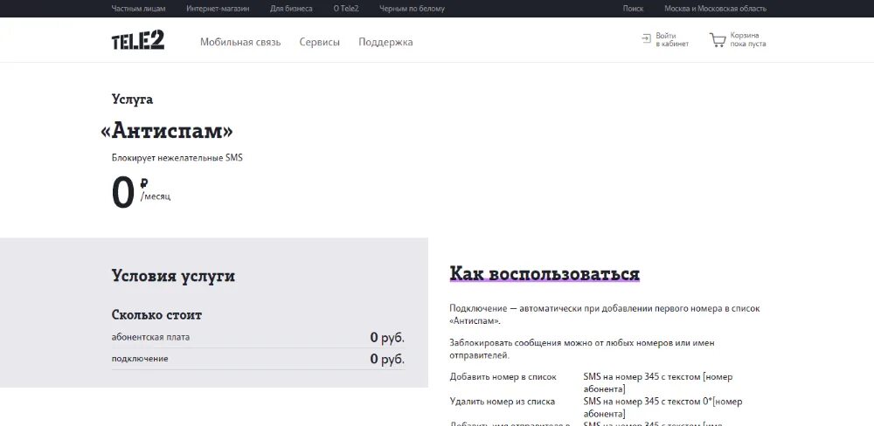
Task: Click the Услуга label
Action: point(132,100)
